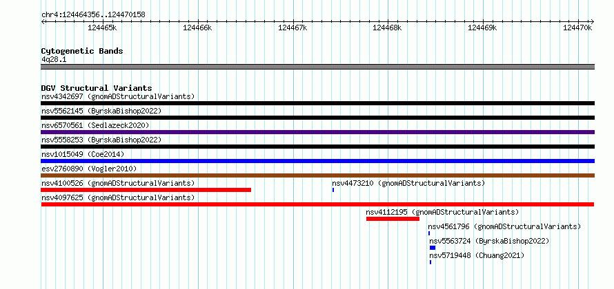Open the nsv5562145 ByrskaBishop2022 label
614x289 pixels.
point(101,111)
